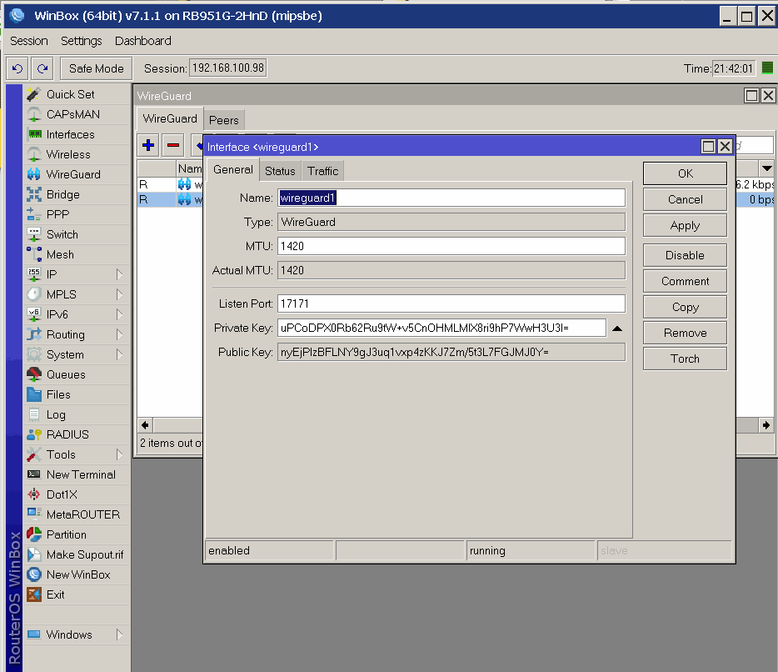Remove interface with red minus icon

173,146
